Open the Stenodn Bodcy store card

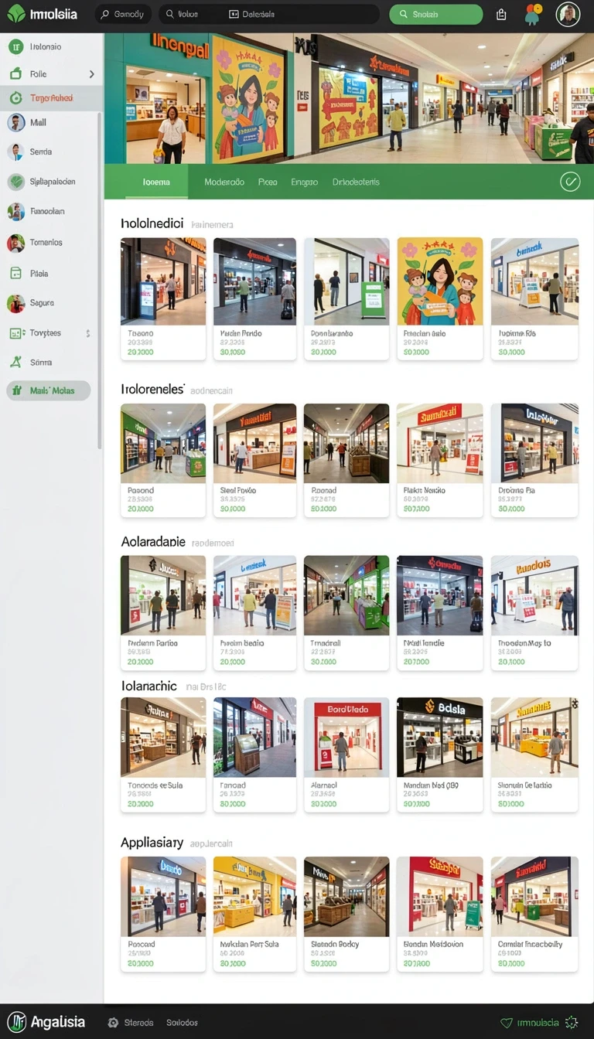coord(346,914)
